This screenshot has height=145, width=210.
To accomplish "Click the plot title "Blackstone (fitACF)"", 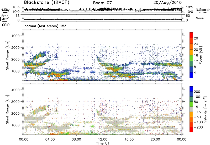I will tap(47, 3).
